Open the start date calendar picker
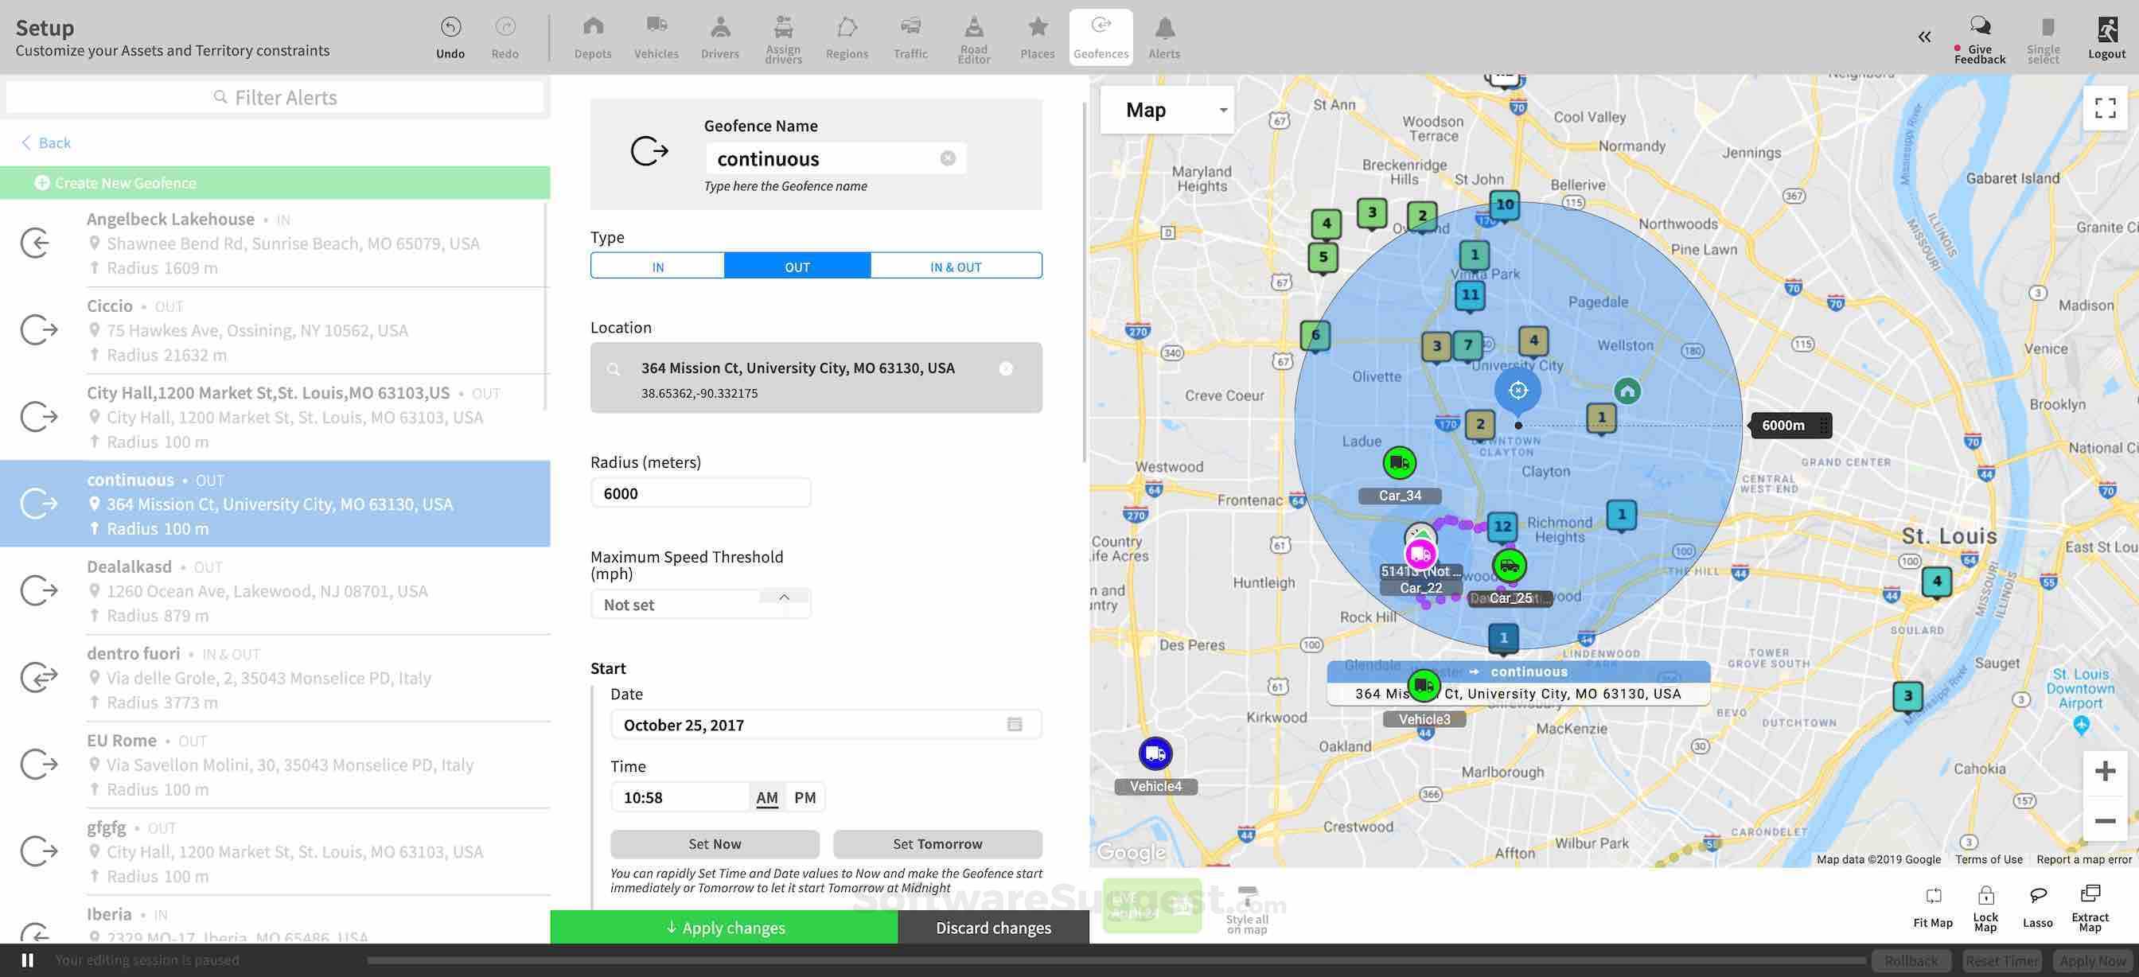2139x977 pixels. [1014, 725]
